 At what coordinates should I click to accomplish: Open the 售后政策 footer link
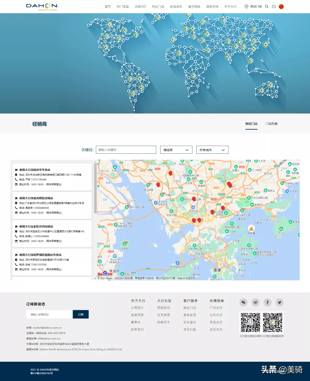click(x=190, y=315)
